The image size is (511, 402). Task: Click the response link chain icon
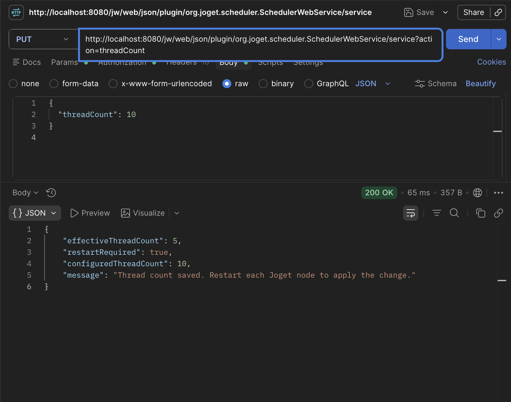[x=499, y=213]
